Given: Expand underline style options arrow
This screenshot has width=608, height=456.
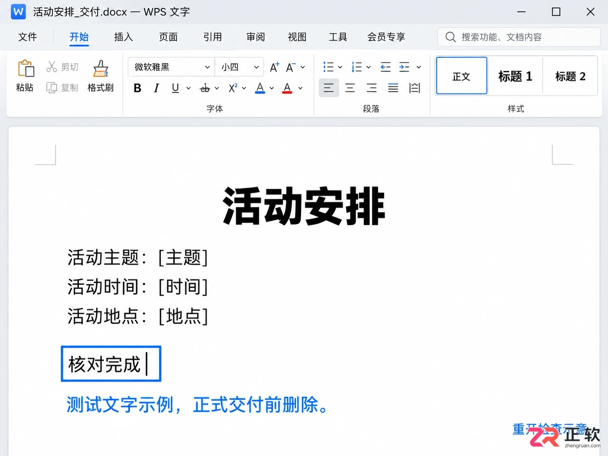Looking at the screenshot, I should point(188,88).
